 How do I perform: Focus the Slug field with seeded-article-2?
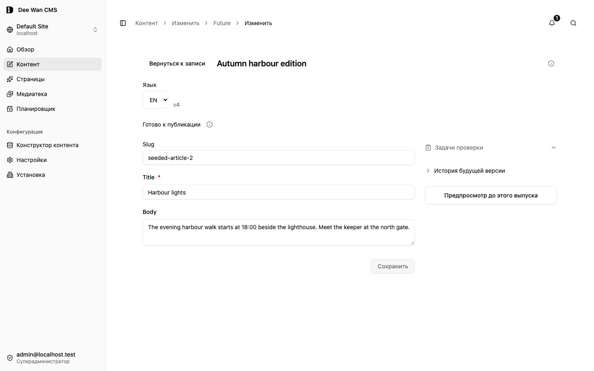click(x=279, y=157)
